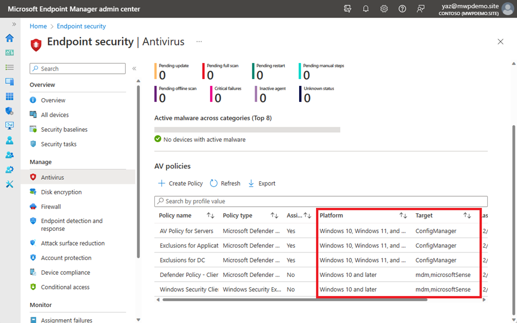517x323 pixels.
Task: Click Pending full scan count tile
Action: tap(221, 71)
